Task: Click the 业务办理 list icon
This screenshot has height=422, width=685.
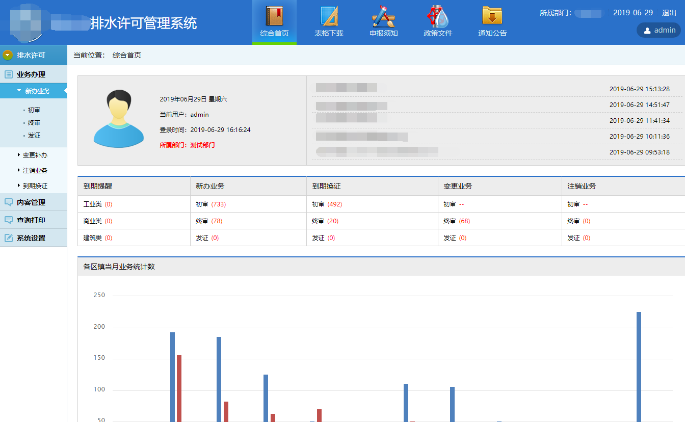Action: (8, 74)
